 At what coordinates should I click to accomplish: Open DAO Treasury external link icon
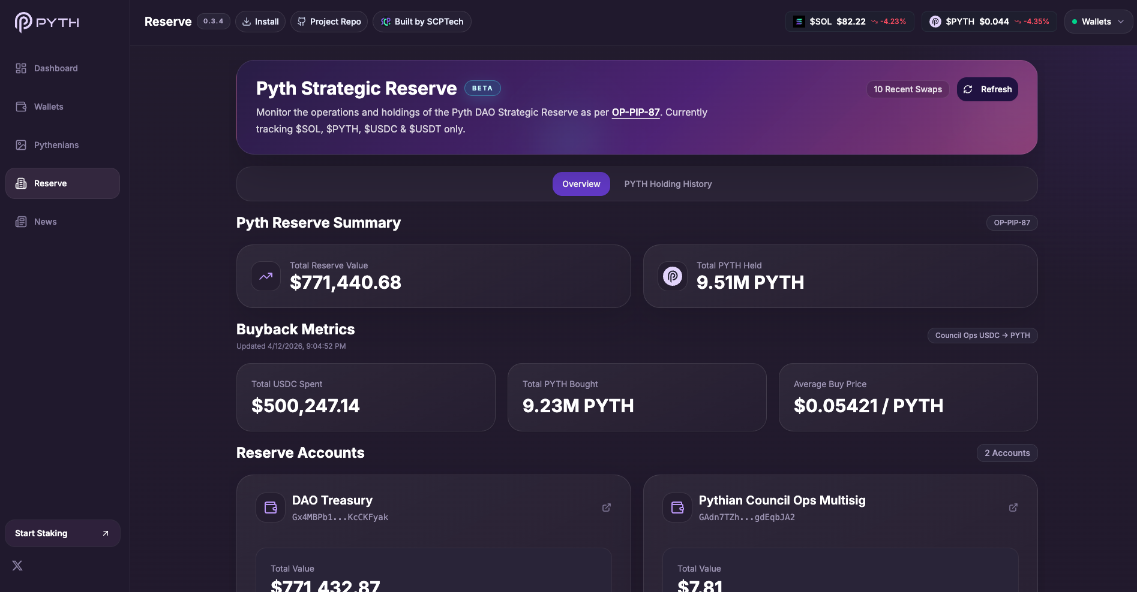click(x=607, y=508)
